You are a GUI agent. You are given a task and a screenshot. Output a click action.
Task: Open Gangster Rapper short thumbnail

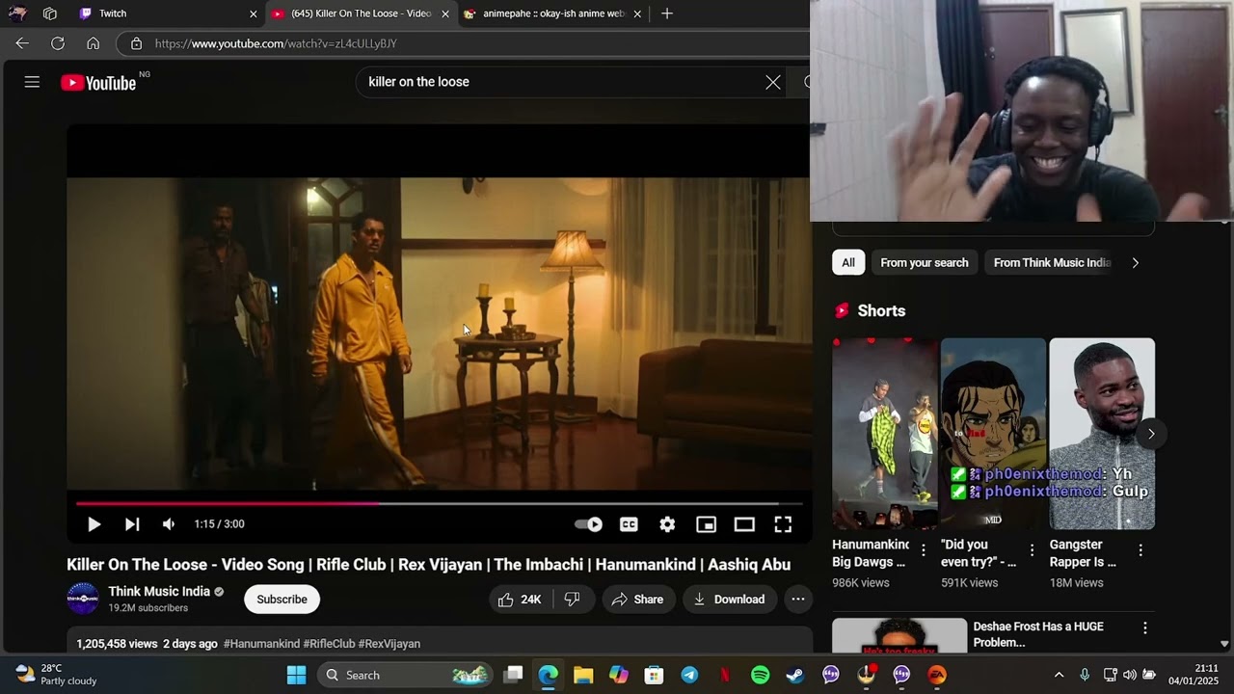[1102, 434]
